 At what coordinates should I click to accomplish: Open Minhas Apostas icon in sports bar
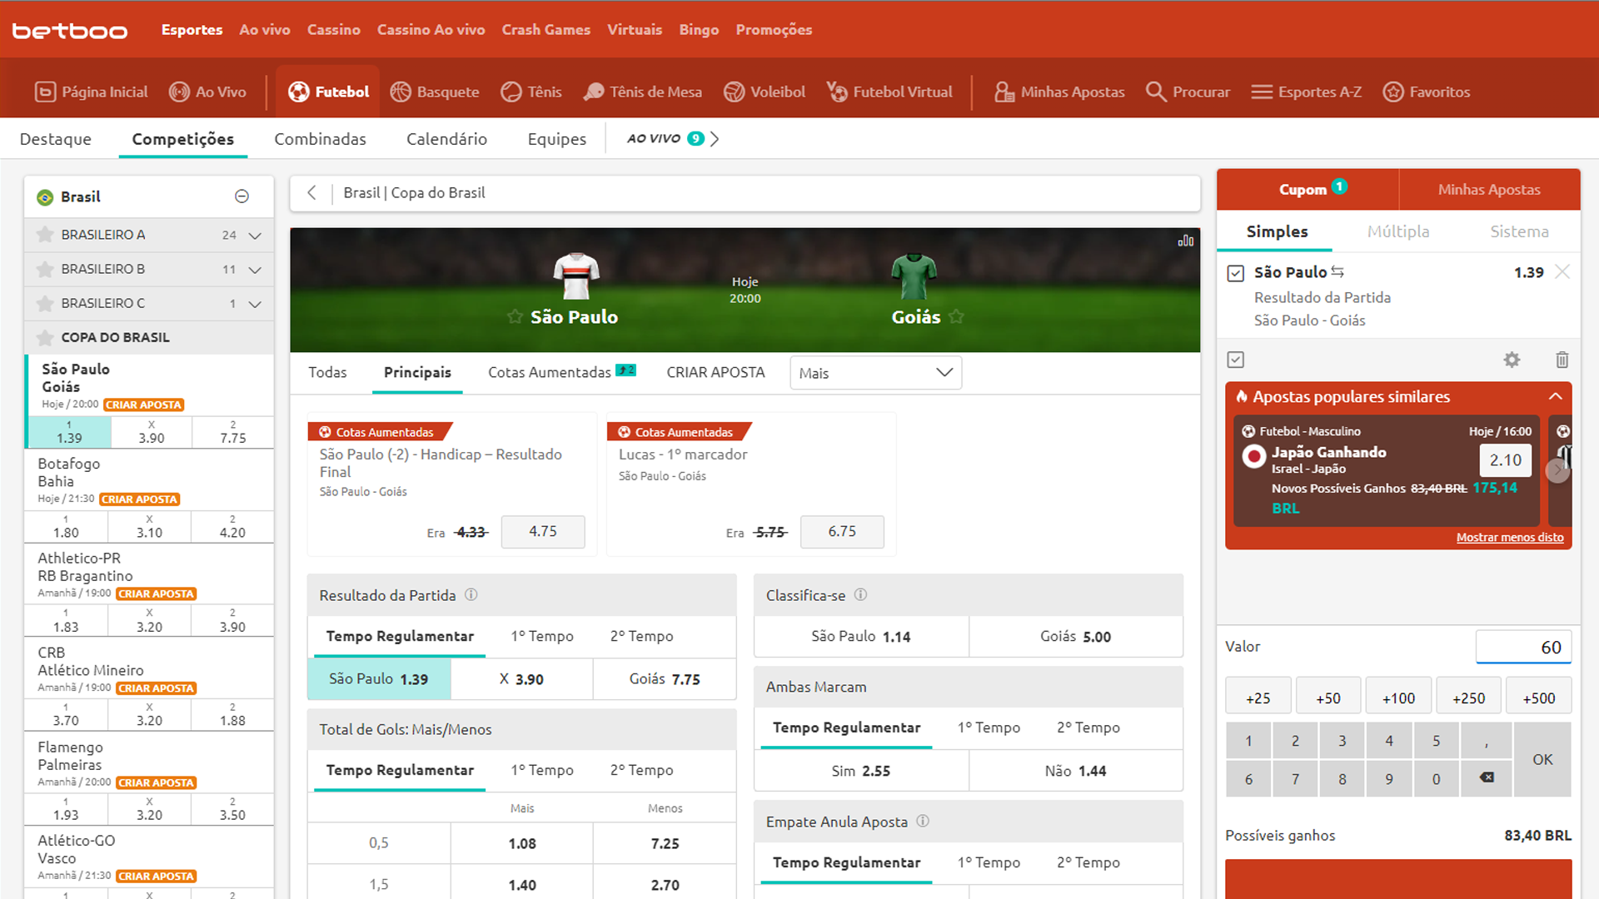point(1004,92)
